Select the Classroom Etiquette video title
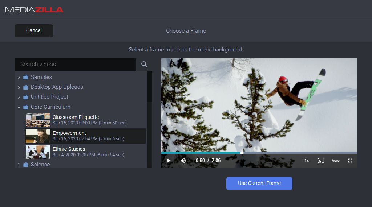This screenshot has height=207, width=372. click(x=76, y=117)
